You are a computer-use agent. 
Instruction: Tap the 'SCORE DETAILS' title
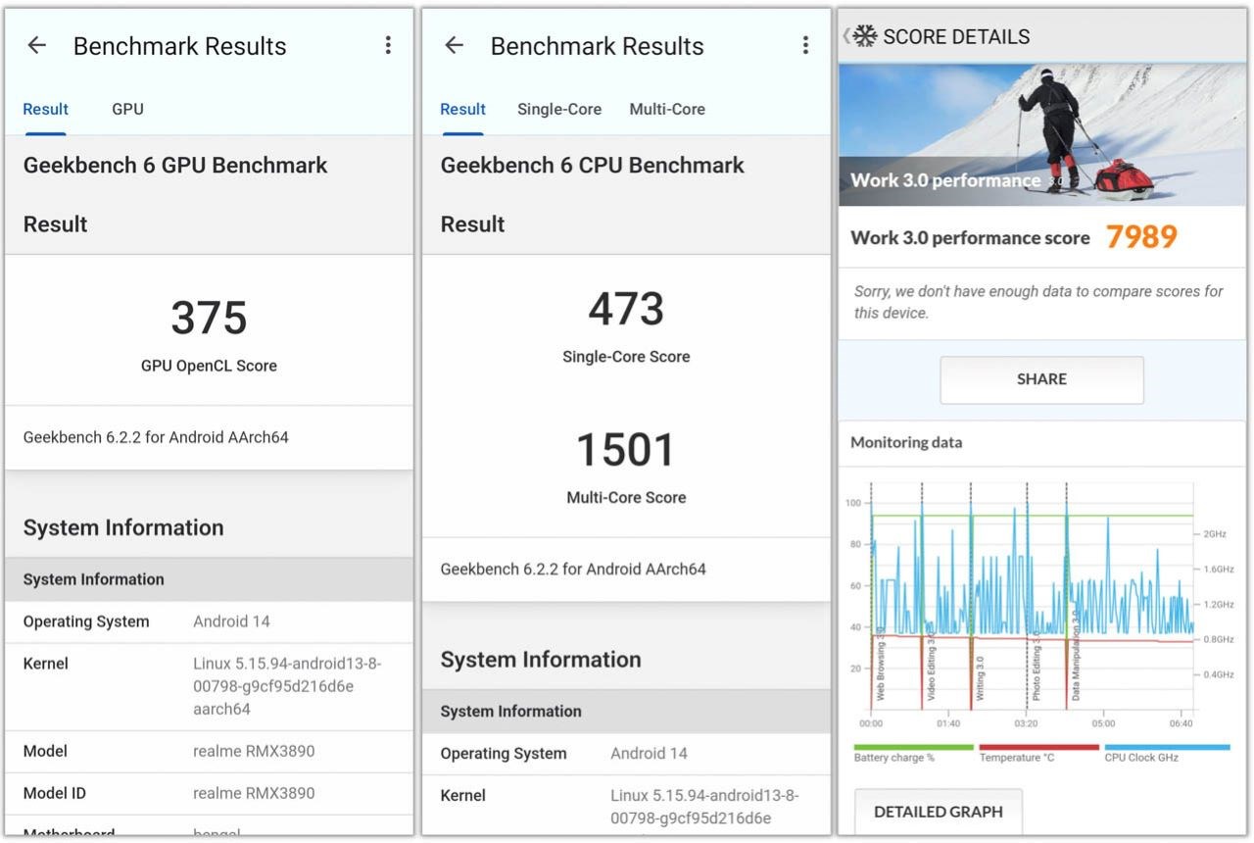(956, 37)
